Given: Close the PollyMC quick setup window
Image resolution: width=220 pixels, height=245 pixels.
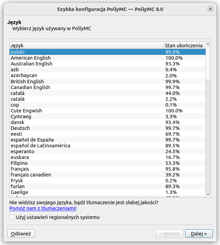Looking at the screenshot, I should [210, 9].
